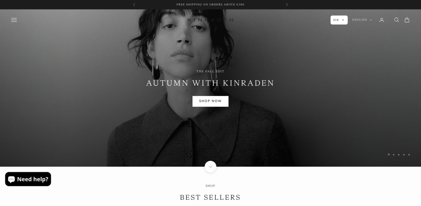The width and height of the screenshot is (421, 206).
Task: Go to the Kinraden logo homepage
Action: pos(210,20)
